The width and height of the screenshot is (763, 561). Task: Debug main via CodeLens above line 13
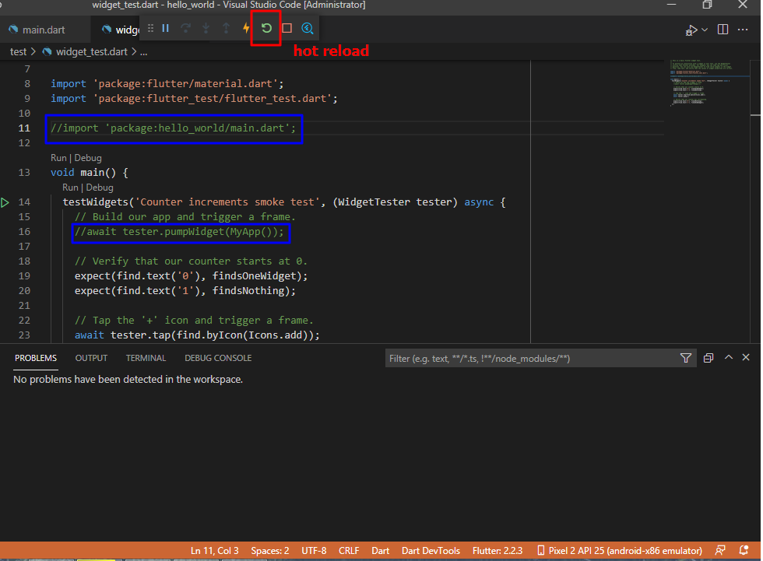[87, 158]
